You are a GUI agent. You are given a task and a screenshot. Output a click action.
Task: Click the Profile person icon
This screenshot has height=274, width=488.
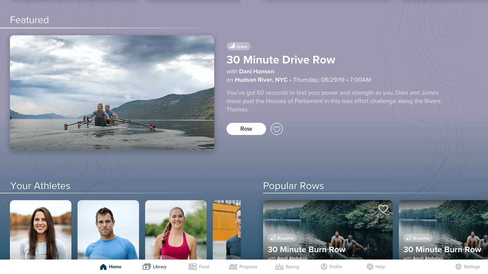pyautogui.click(x=324, y=267)
